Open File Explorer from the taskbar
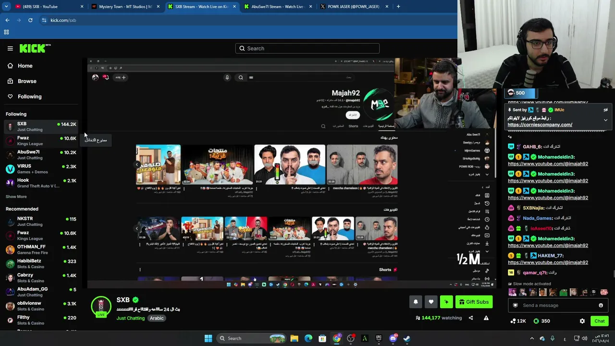The width and height of the screenshot is (615, 346). coord(294,338)
